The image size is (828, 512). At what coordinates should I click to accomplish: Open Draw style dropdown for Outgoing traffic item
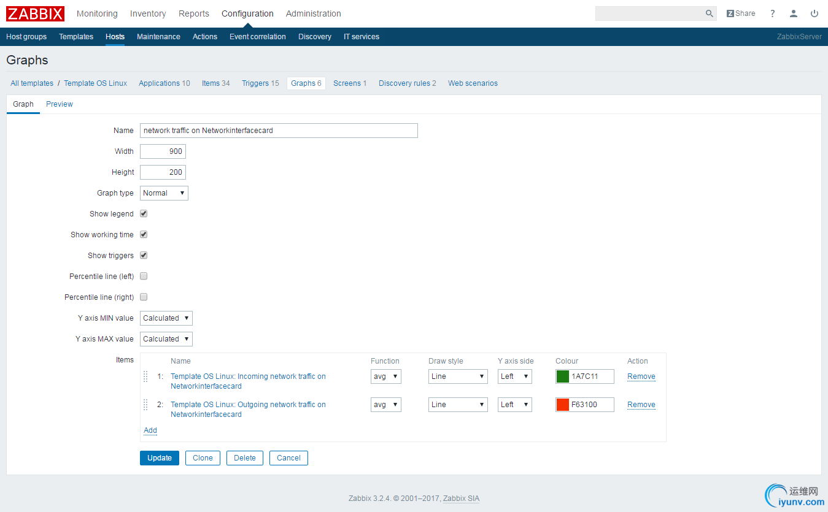[458, 405]
